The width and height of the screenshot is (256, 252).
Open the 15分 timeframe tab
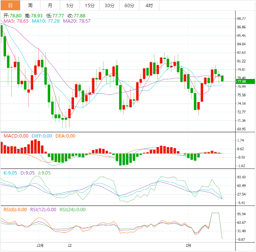[89, 5]
